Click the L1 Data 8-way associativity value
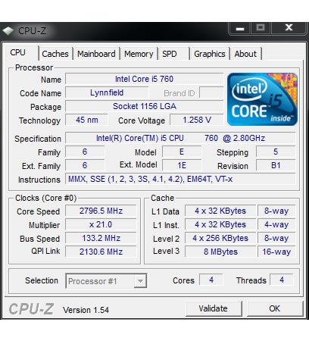The width and height of the screenshot is (309, 341). click(276, 211)
